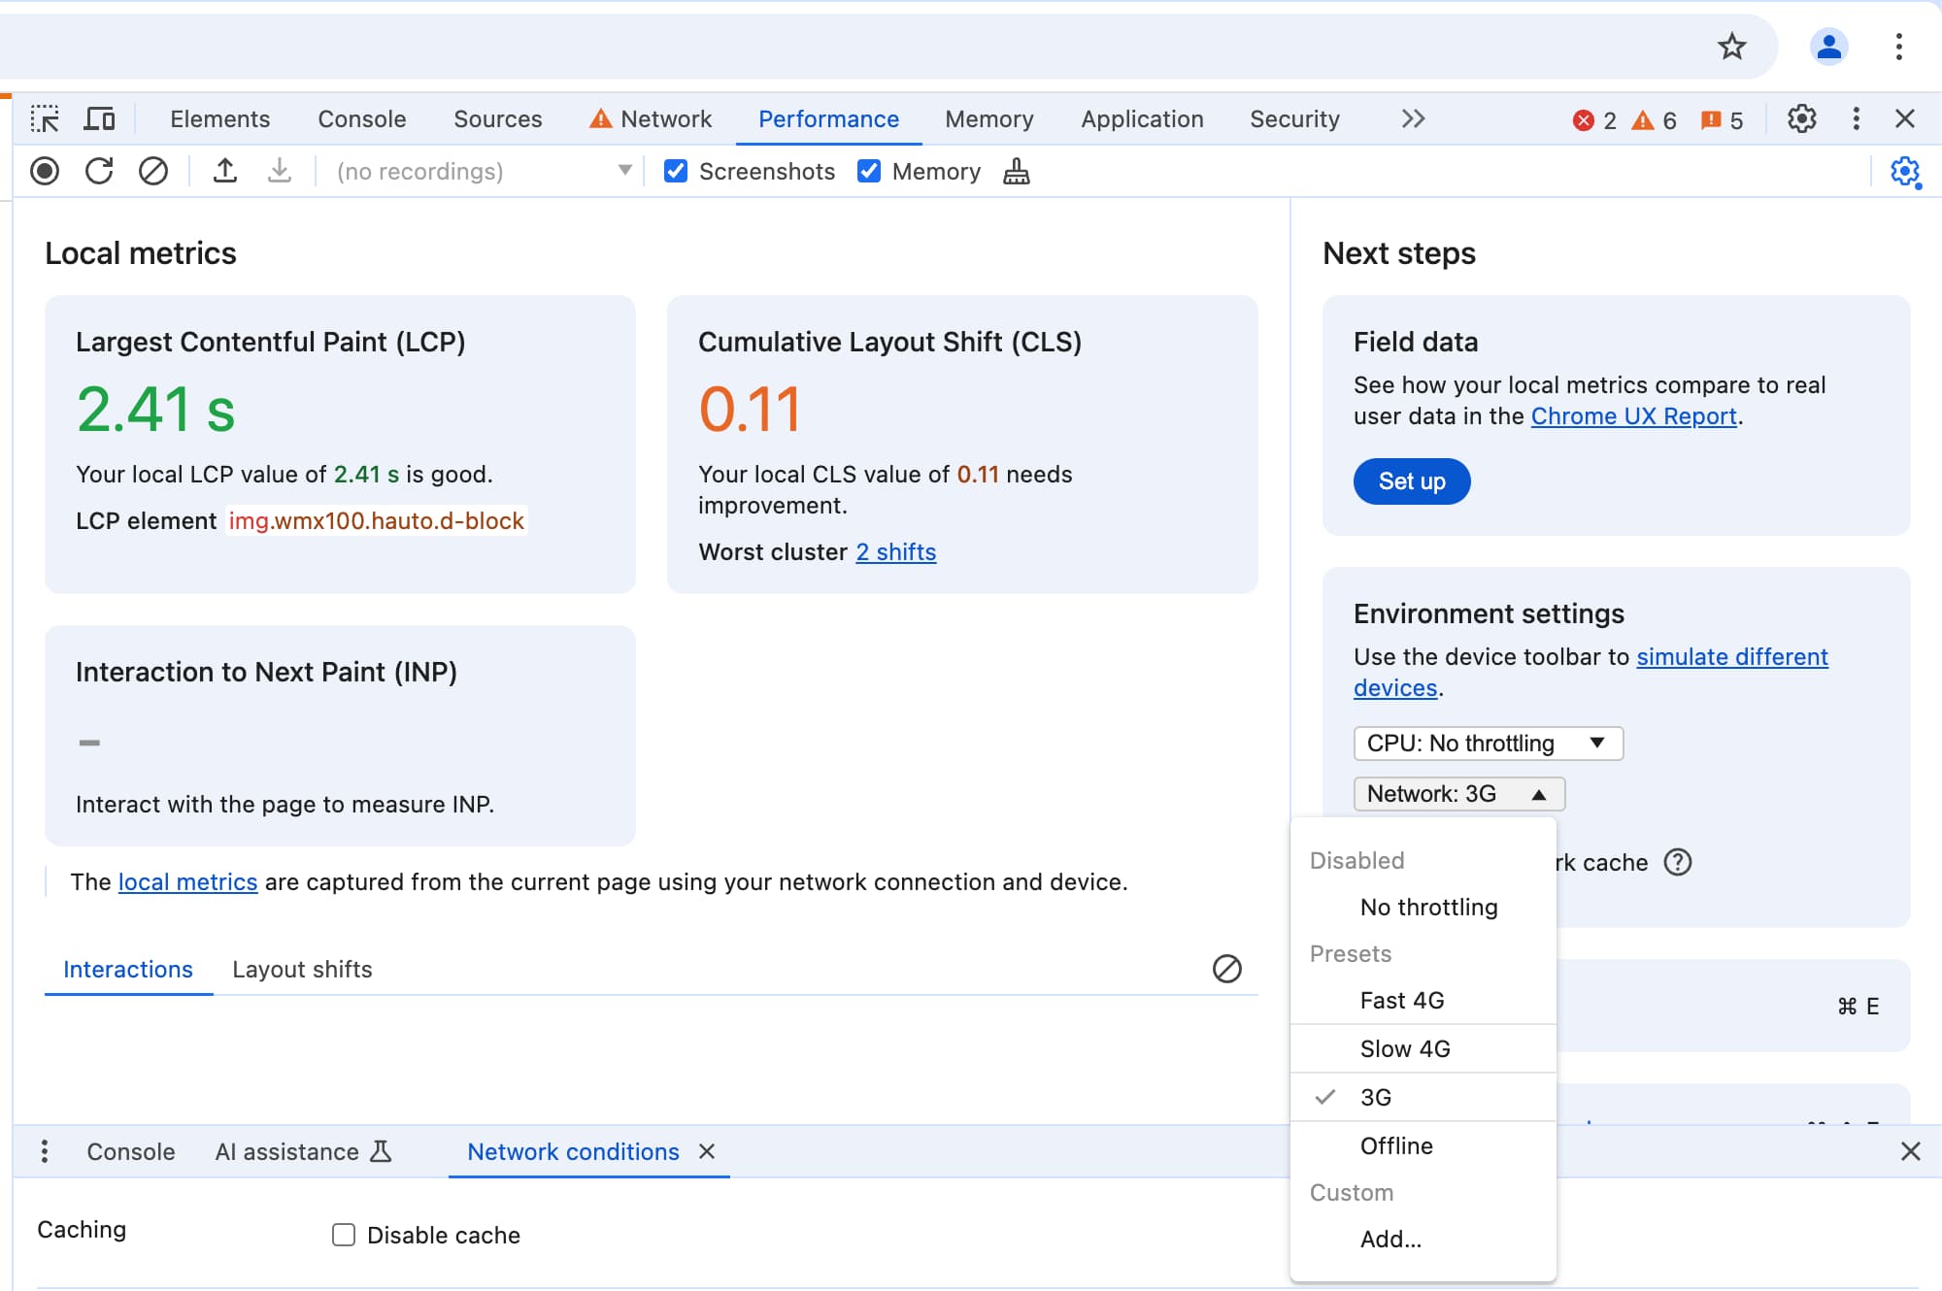Click the 0.11 CLS value
The image size is (1942, 1291).
pos(750,409)
